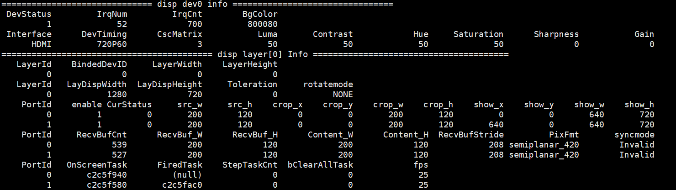The height and width of the screenshot is (190, 676).
Task: Select the Gain column header
Action: coord(644,34)
